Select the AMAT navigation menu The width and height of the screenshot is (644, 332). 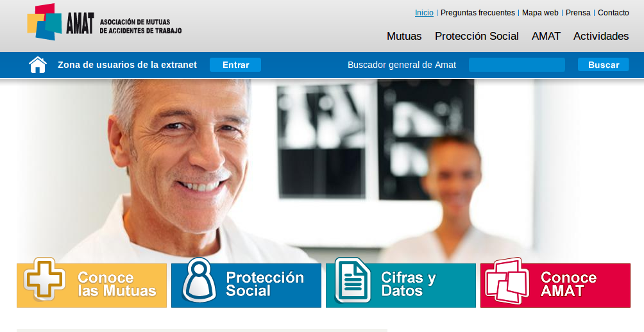[546, 36]
